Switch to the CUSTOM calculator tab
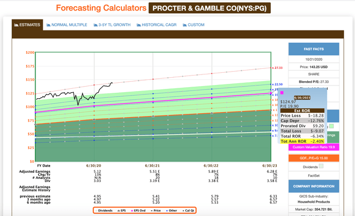This screenshot has height=216, width=355. [x=194, y=24]
